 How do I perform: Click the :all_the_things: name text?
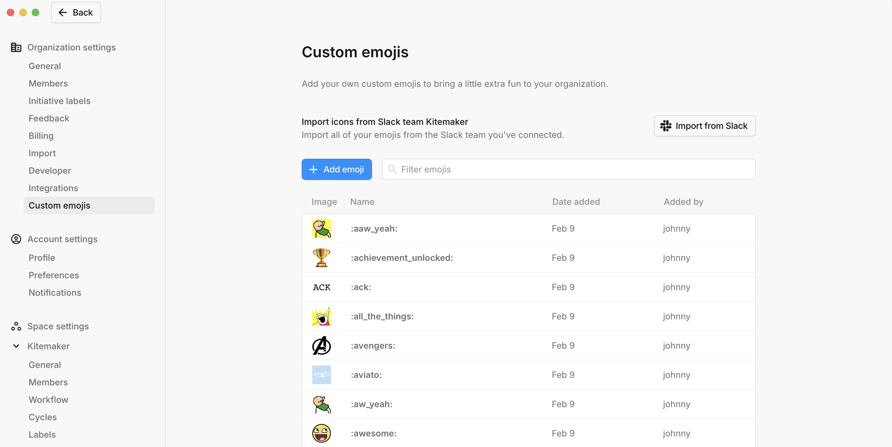(382, 316)
